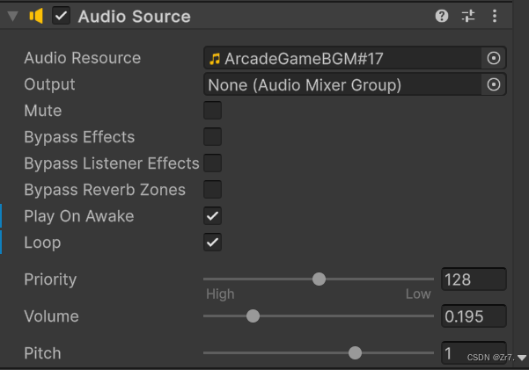529x370 pixels.
Task: Toggle the Bypass Effects checkbox
Action: coord(212,137)
